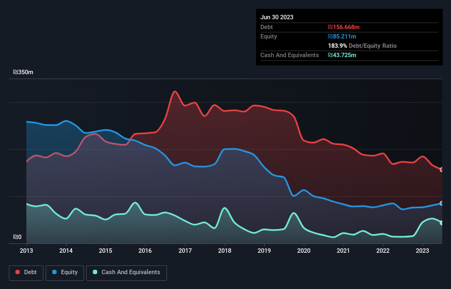This screenshot has height=289, width=451.
Task: Toggle the Debt series legend button
Action: (26, 273)
